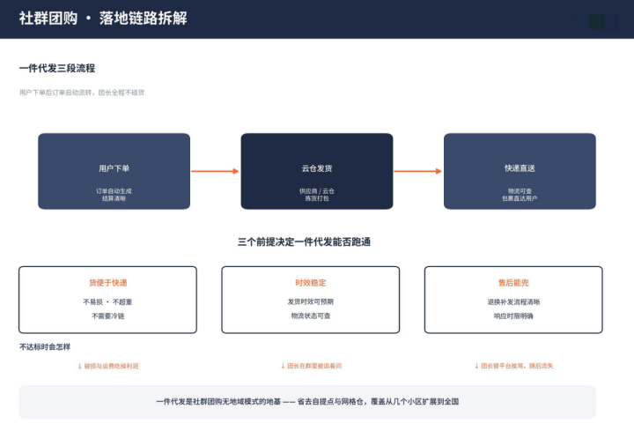Select the 快递直送 flow box
The image size is (634, 431).
pyautogui.click(x=520, y=171)
